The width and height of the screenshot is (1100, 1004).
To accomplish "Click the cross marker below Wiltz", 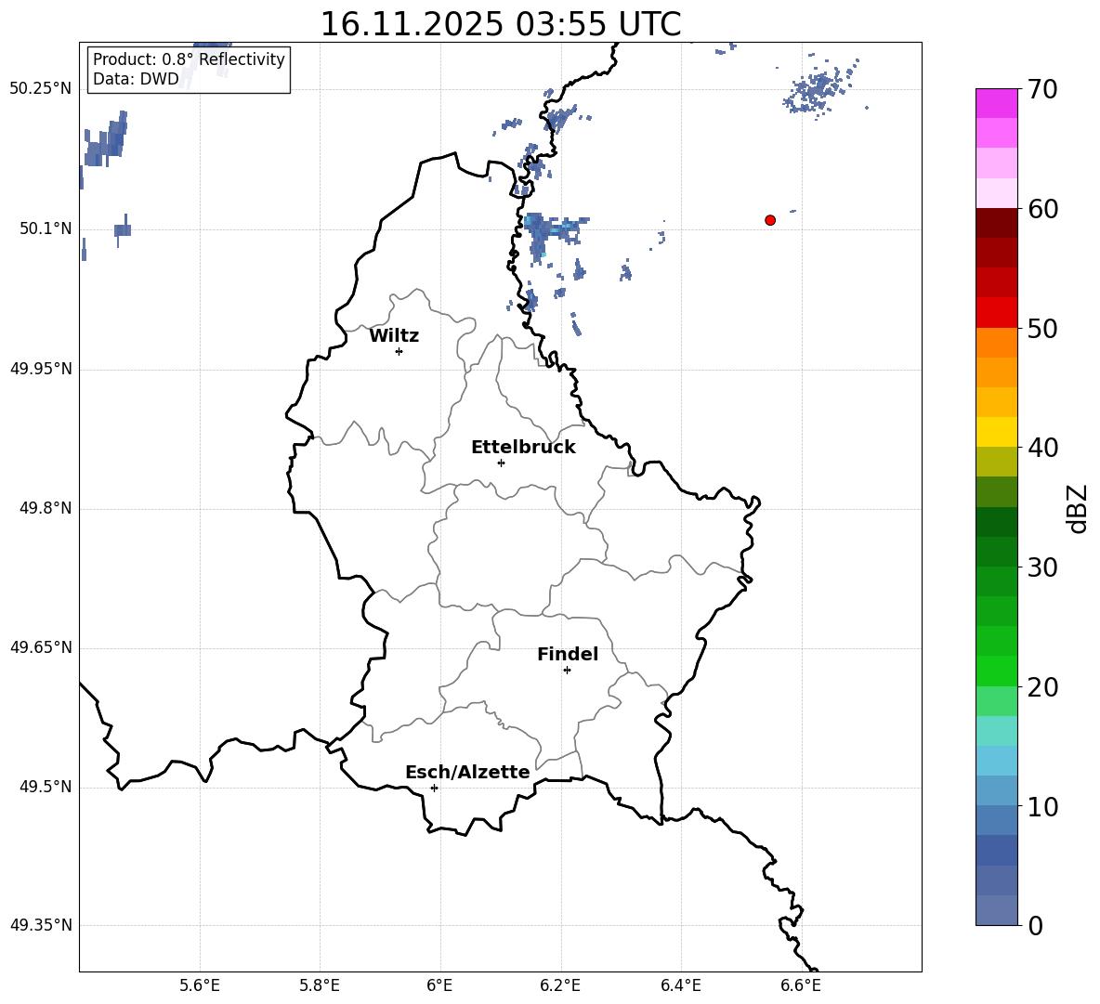I will (399, 351).
